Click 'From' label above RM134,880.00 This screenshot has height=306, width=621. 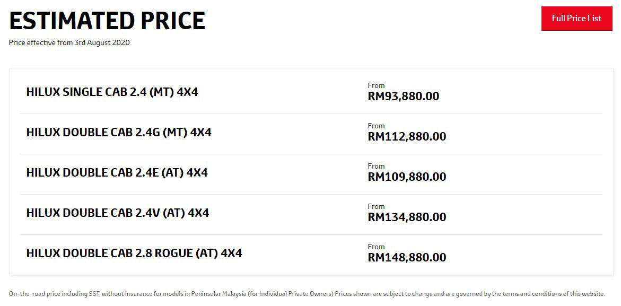[376, 206]
